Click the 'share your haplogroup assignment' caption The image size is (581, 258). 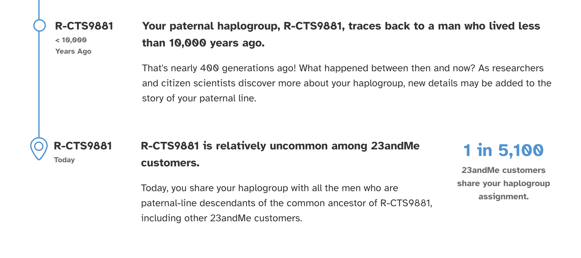point(503,190)
